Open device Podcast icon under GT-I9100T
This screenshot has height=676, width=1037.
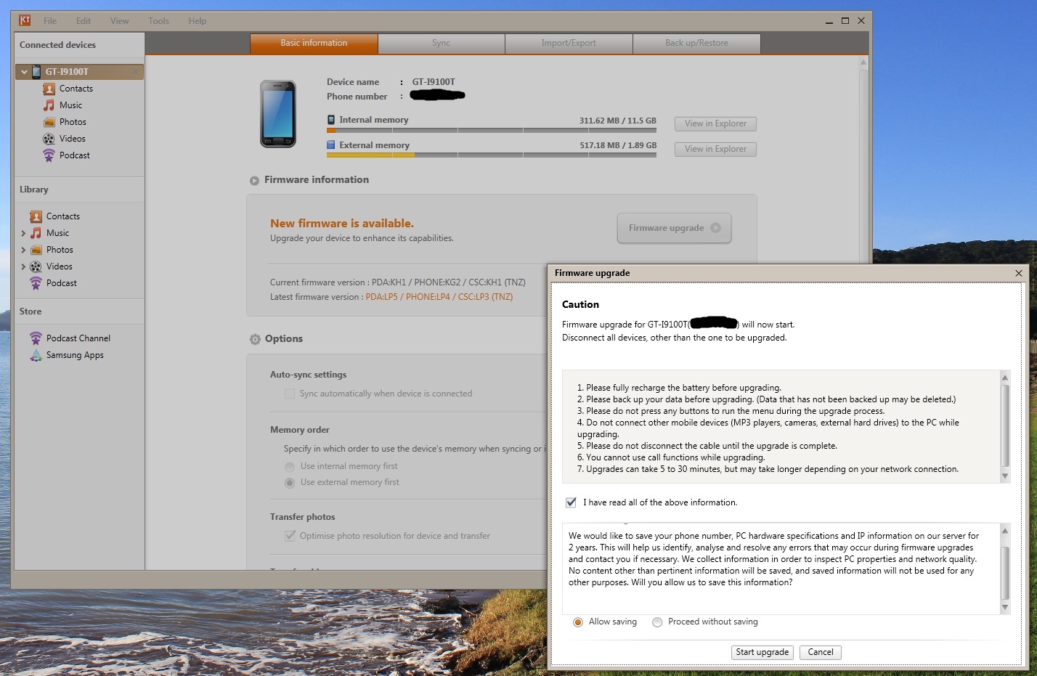click(x=49, y=155)
